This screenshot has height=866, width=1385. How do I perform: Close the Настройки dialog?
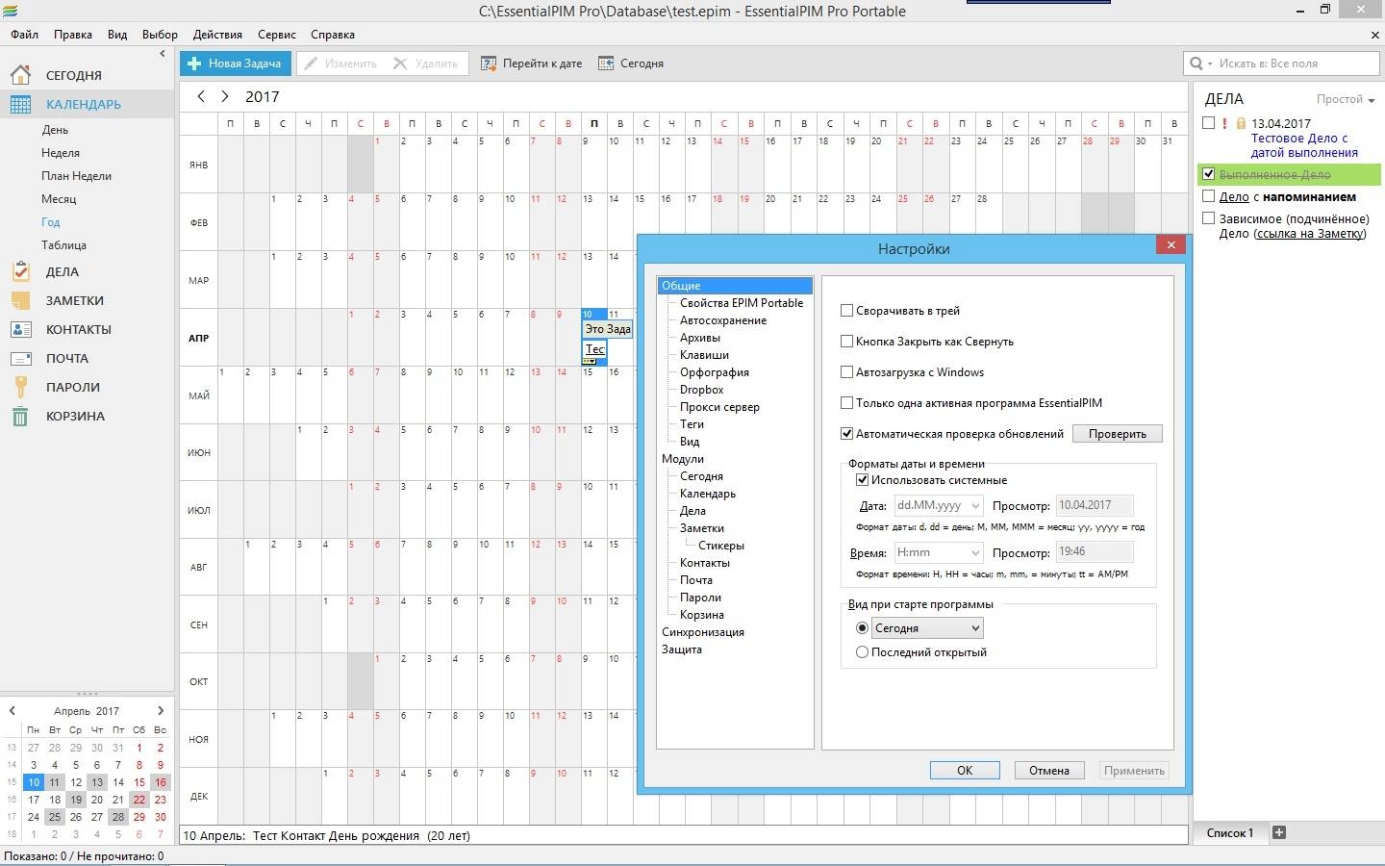click(x=1171, y=245)
